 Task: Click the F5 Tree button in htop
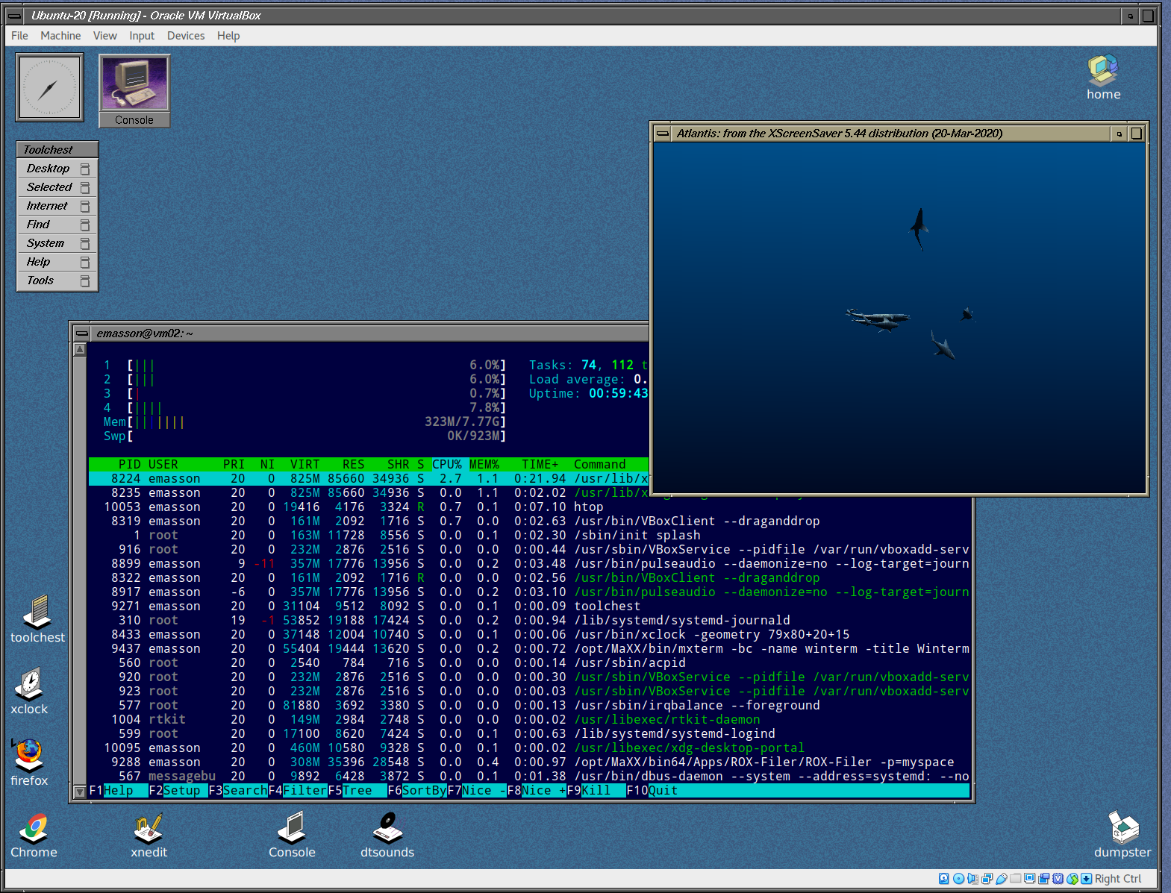pos(357,791)
